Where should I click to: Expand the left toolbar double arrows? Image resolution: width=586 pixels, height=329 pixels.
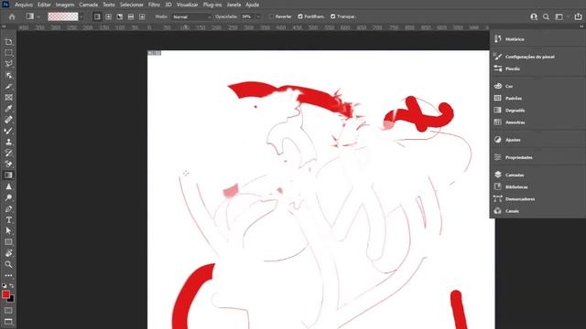(4, 27)
